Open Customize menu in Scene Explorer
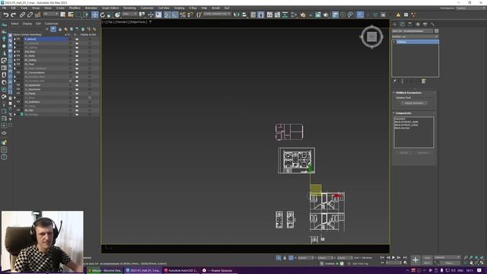487x274 pixels. [51, 24]
